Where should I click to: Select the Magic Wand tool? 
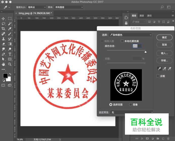tap(10, 24)
